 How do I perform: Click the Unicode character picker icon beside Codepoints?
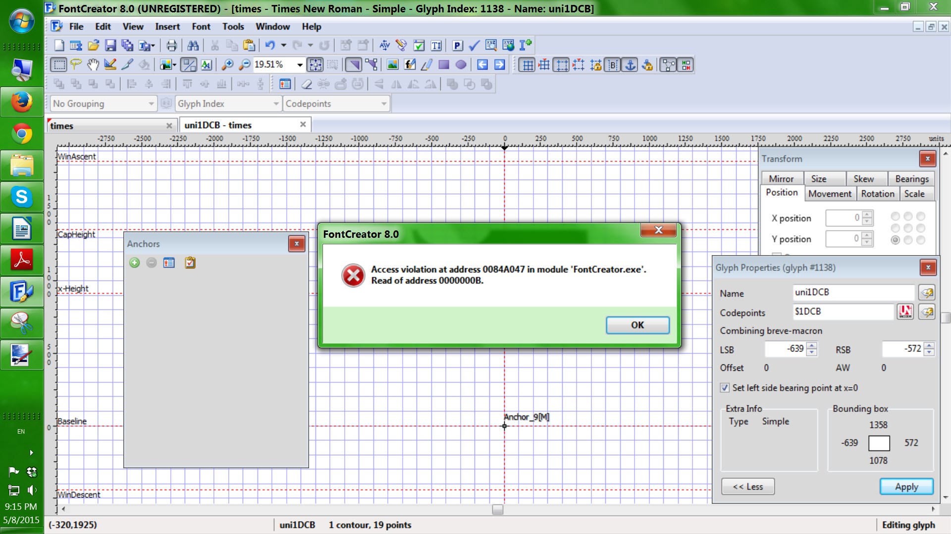tap(905, 311)
